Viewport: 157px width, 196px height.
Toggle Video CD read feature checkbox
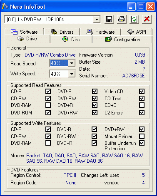tap(142, 92)
